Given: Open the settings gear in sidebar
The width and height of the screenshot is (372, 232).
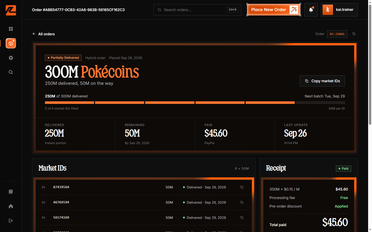Looking at the screenshot, I should pyautogui.click(x=11, y=58).
